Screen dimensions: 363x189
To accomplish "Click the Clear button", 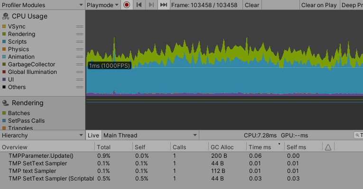I will click(x=252, y=5).
